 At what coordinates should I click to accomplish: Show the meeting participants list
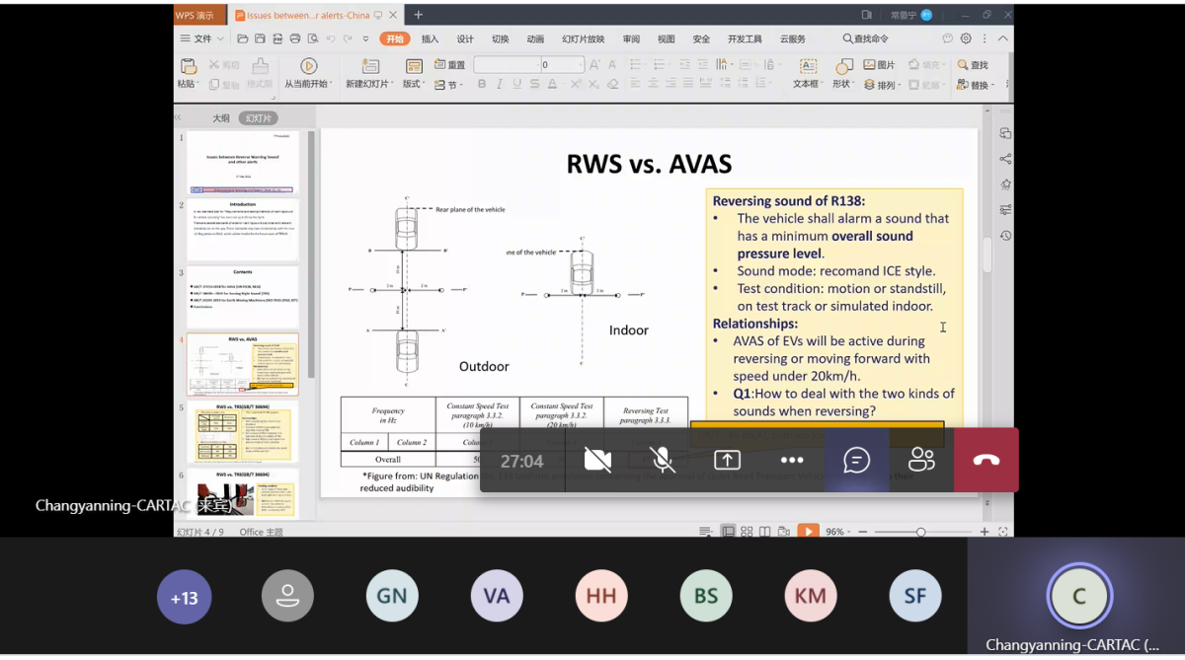(x=921, y=460)
